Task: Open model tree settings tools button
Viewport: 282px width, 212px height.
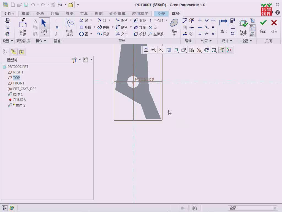Action: click(74, 60)
